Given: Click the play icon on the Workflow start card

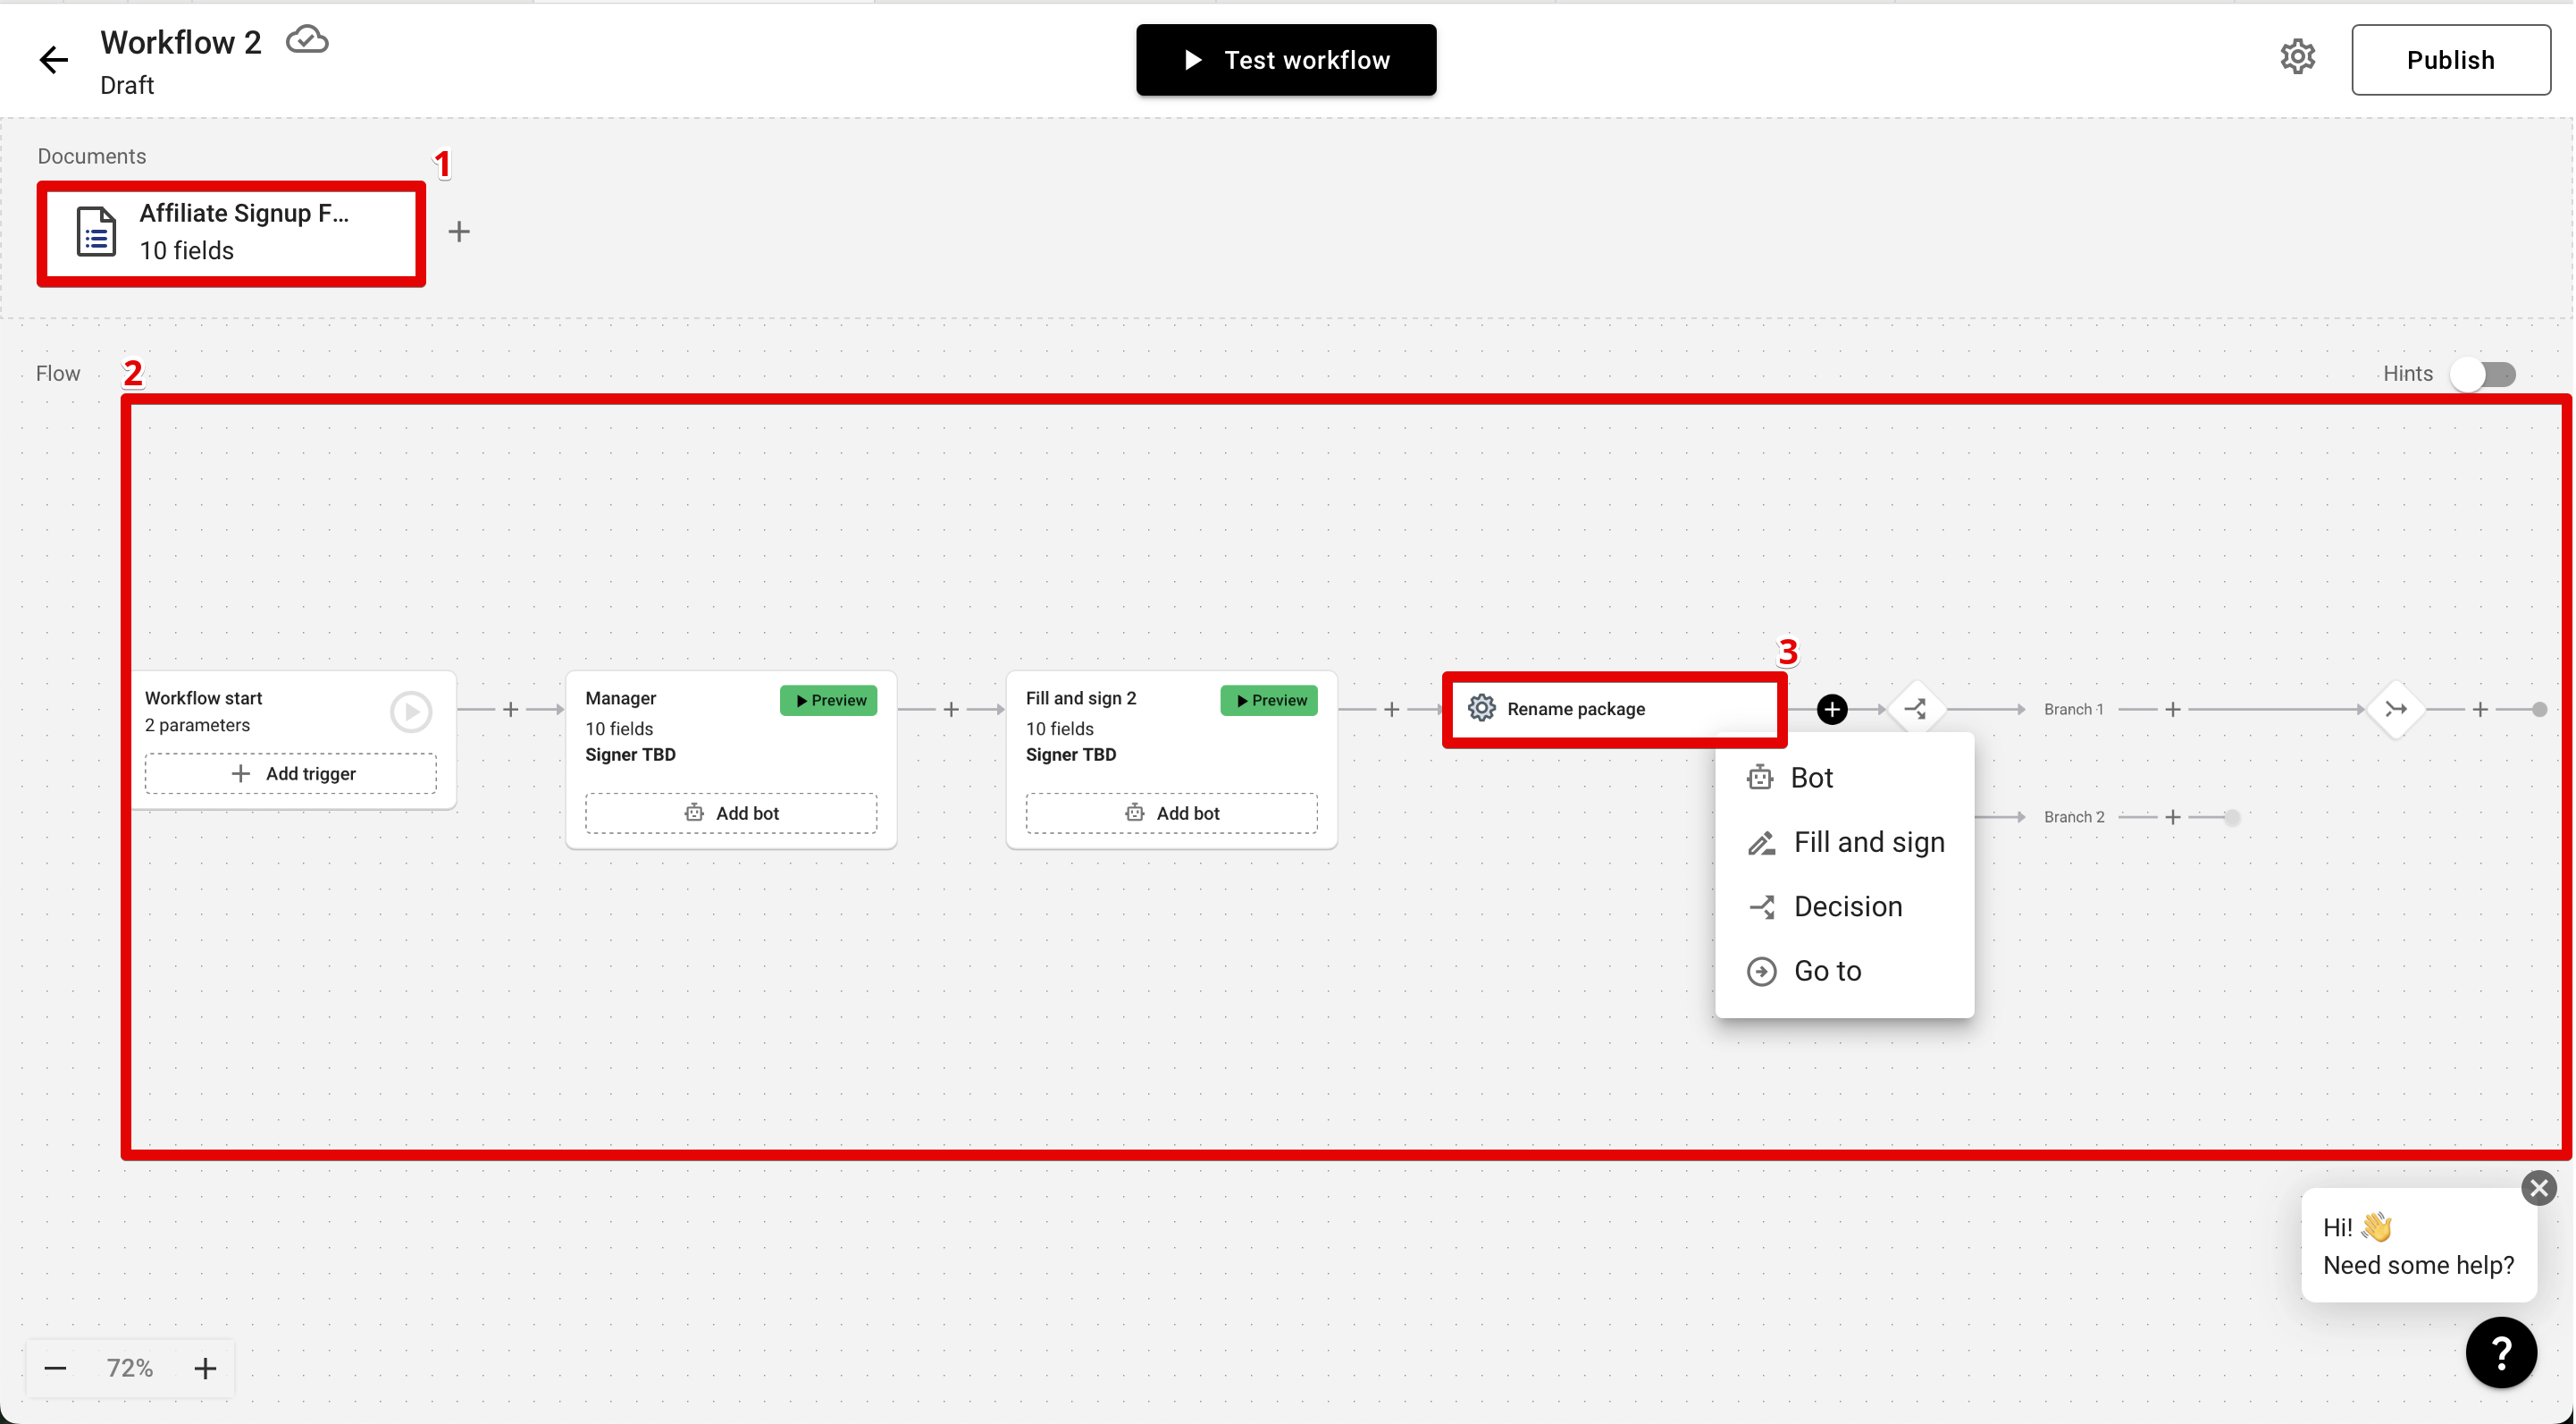Looking at the screenshot, I should [410, 711].
